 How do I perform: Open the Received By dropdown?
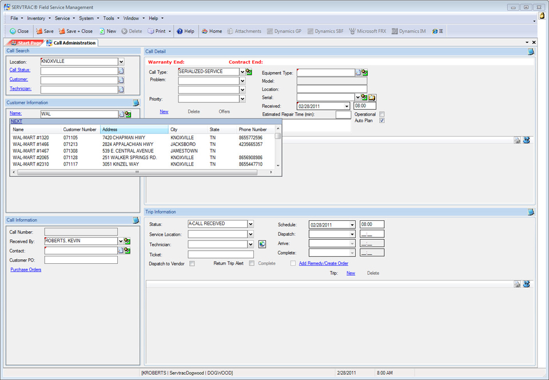(121, 241)
